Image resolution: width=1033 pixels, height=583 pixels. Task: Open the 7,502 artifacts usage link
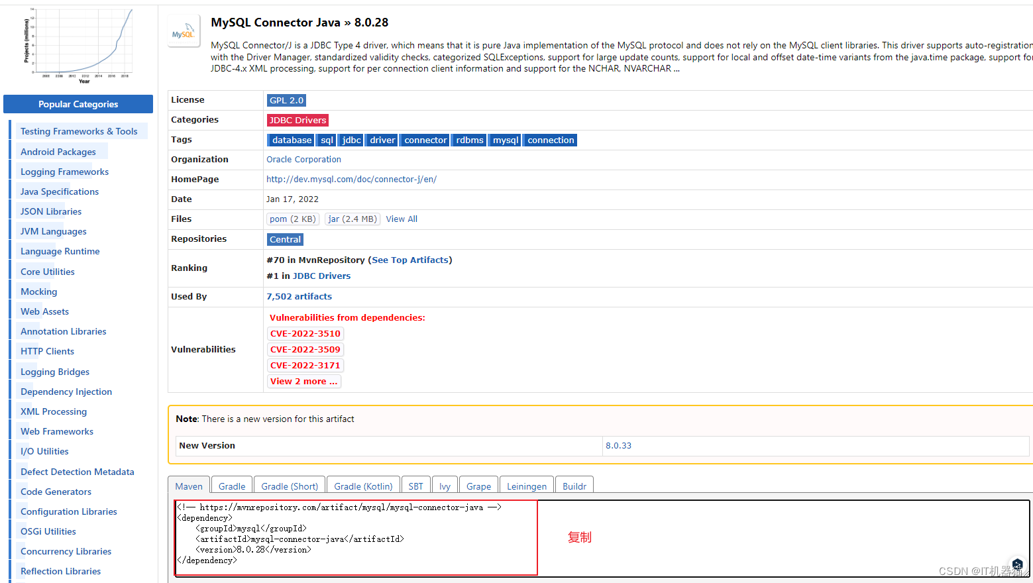tap(299, 297)
